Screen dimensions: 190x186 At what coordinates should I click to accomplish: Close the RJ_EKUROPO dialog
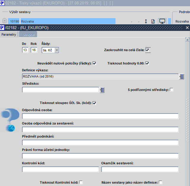187,28
